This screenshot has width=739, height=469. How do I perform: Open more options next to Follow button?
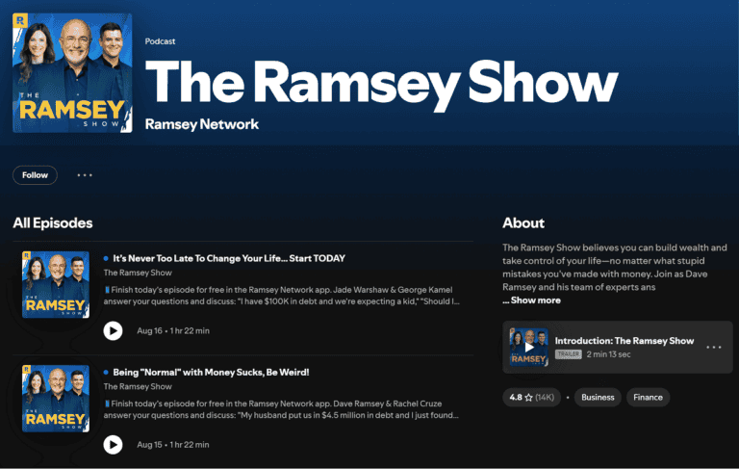pos(85,175)
